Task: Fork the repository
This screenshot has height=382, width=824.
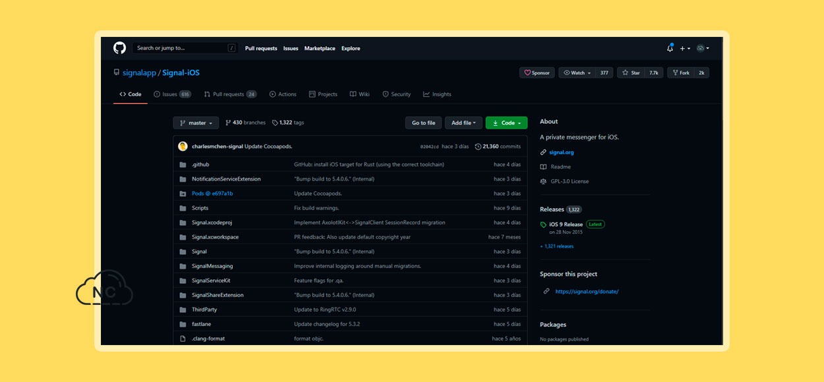Action: (x=681, y=72)
